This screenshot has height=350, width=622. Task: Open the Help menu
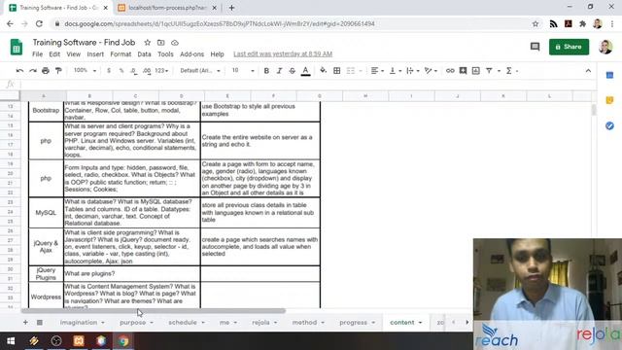pos(217,54)
